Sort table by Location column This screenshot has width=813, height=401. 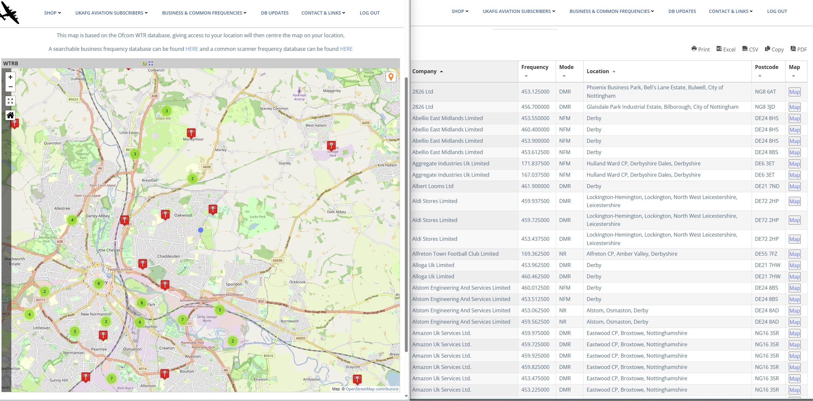pyautogui.click(x=667, y=71)
